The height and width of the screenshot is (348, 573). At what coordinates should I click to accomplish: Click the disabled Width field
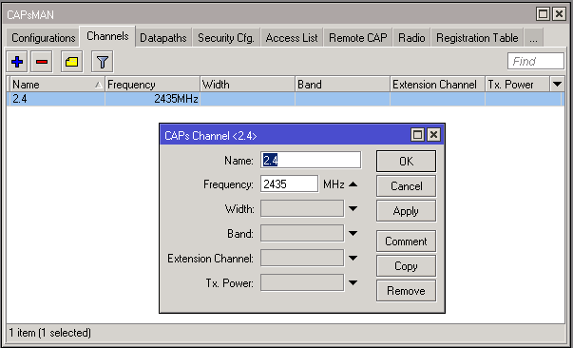coord(302,209)
